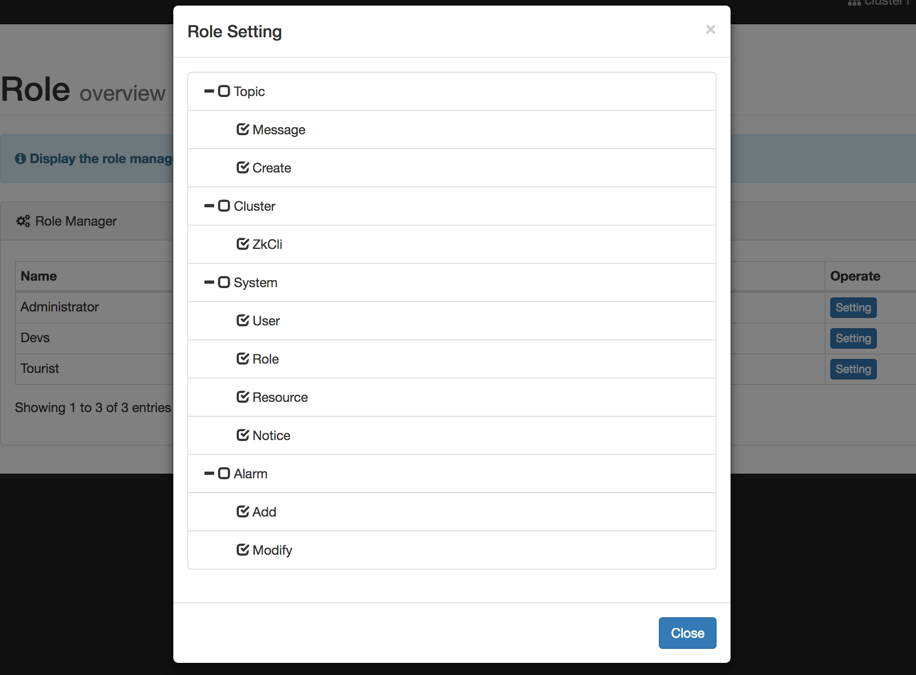The width and height of the screenshot is (916, 675).
Task: Check the Cluster parent checkbox
Action: coord(224,206)
